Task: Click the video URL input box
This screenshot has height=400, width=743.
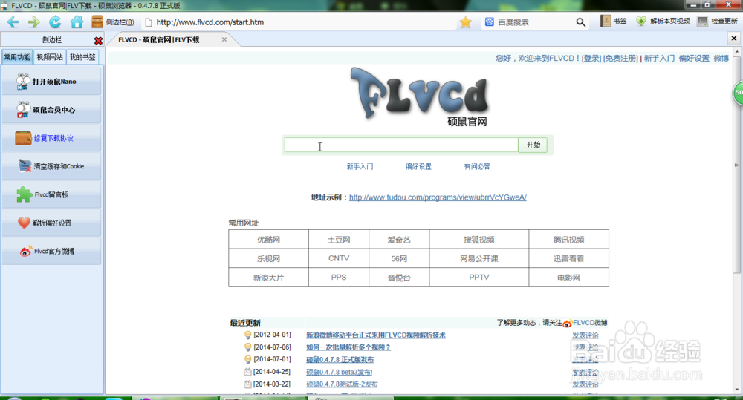Action: pyautogui.click(x=401, y=145)
